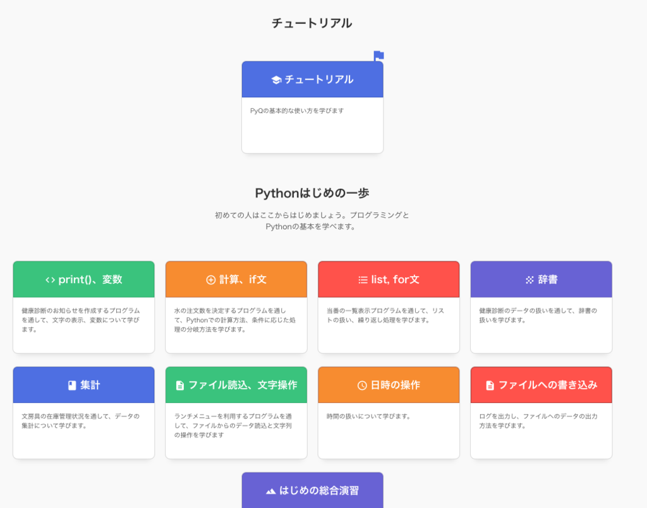The image size is (647, 508).
Task: Click the text 時間の扱いについて学びます。
Action: pos(369,416)
